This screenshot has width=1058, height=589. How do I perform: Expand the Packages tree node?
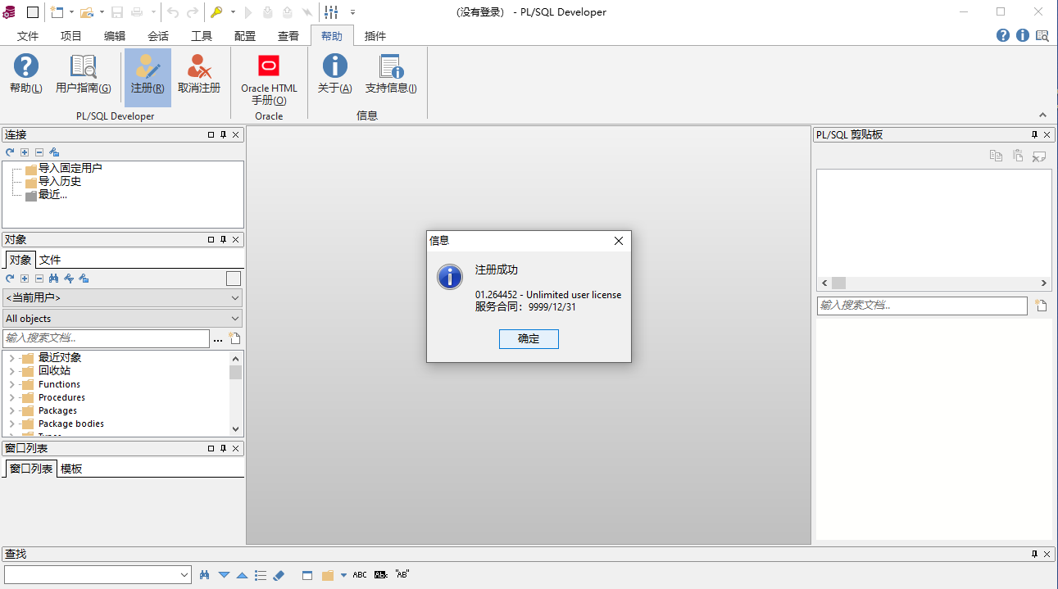[x=11, y=410]
